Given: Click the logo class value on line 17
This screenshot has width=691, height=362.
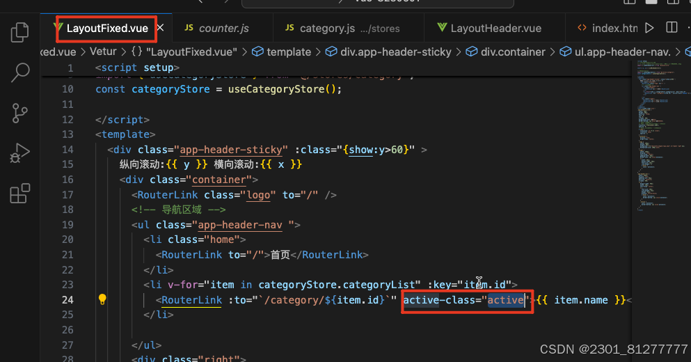Looking at the screenshot, I should tap(257, 195).
